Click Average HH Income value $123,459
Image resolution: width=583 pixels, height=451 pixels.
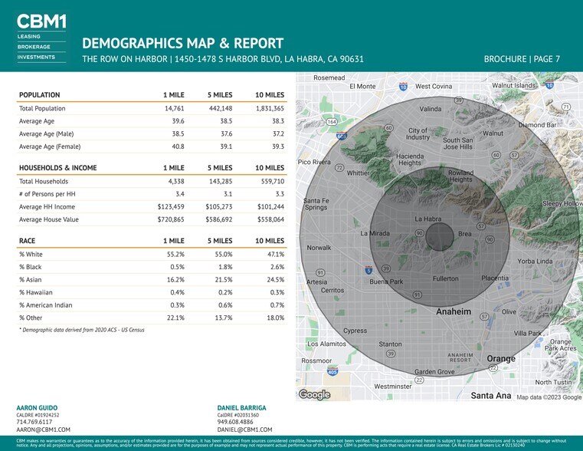pyautogui.click(x=171, y=206)
